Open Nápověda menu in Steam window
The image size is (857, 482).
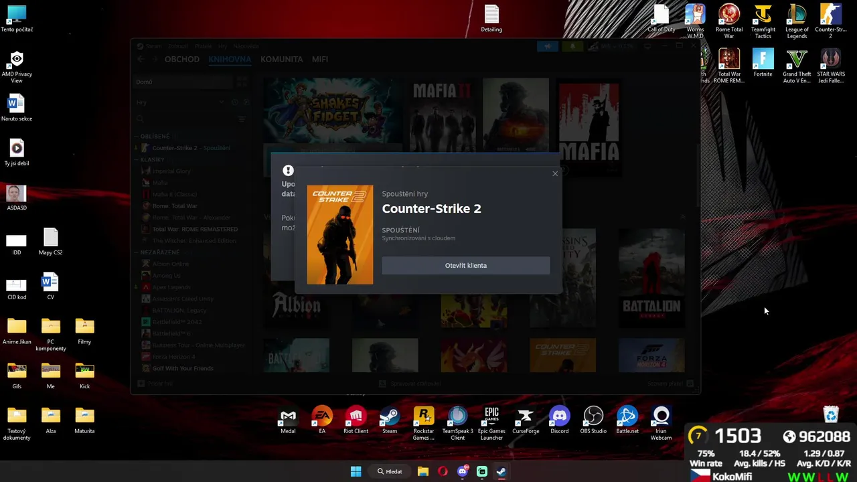(x=246, y=46)
